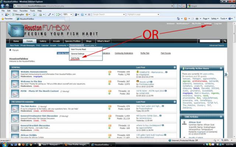The height and width of the screenshot is (147, 236).
Task: Open the Favorites menu in menu bar
Action: point(24,11)
